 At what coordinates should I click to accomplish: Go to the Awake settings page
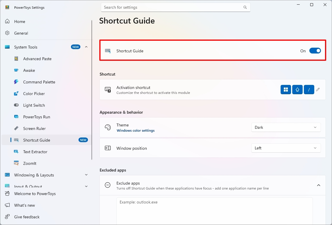[x=29, y=70]
